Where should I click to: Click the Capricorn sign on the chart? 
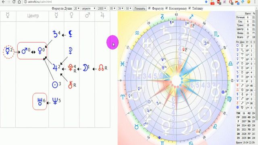coord(162,17)
